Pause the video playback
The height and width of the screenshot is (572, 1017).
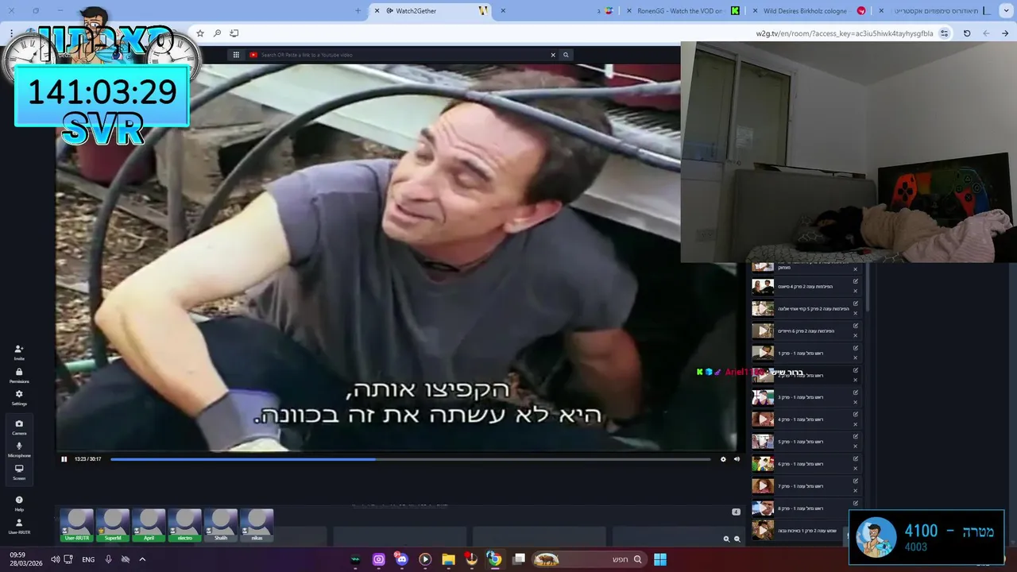[x=64, y=458]
